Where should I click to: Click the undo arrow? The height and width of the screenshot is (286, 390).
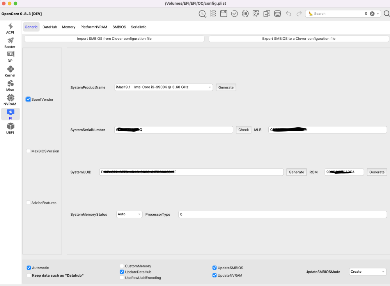(289, 14)
